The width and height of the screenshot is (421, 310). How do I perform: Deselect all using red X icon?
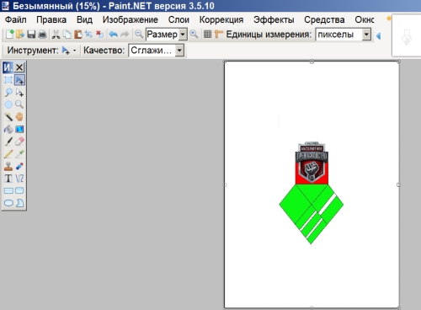pos(99,35)
